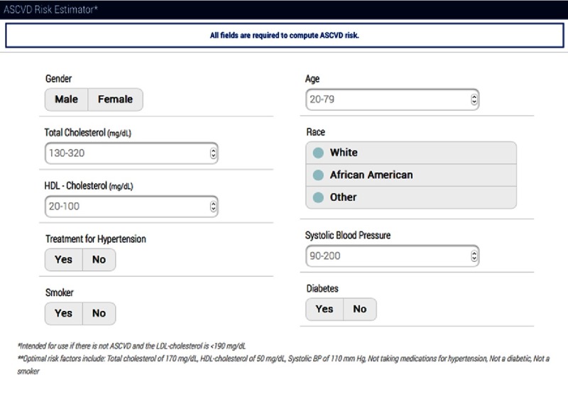Screen dimensions: 568x394
Task: Select Male gender option
Action: click(66, 99)
